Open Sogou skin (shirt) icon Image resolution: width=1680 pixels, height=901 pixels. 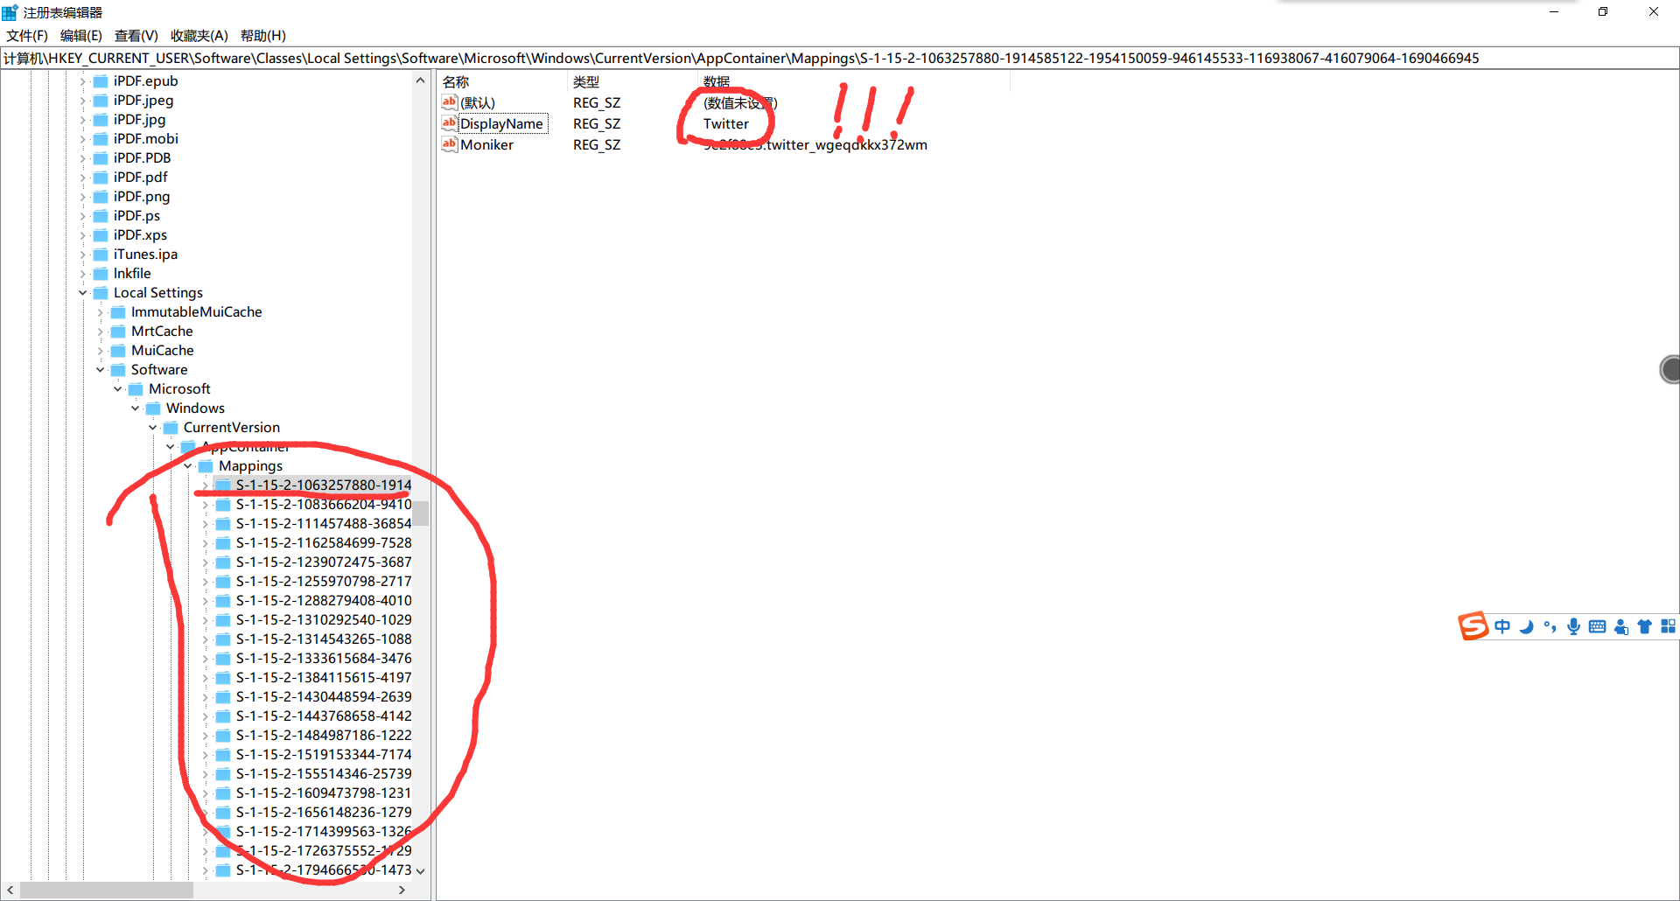coord(1645,626)
